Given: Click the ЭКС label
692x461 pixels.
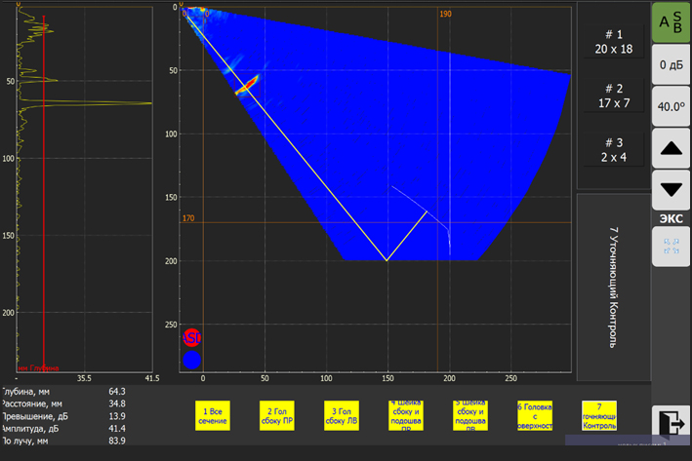Looking at the screenshot, I should [x=671, y=218].
